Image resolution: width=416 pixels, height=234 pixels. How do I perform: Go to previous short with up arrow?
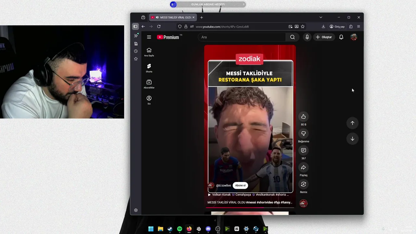pyautogui.click(x=352, y=123)
